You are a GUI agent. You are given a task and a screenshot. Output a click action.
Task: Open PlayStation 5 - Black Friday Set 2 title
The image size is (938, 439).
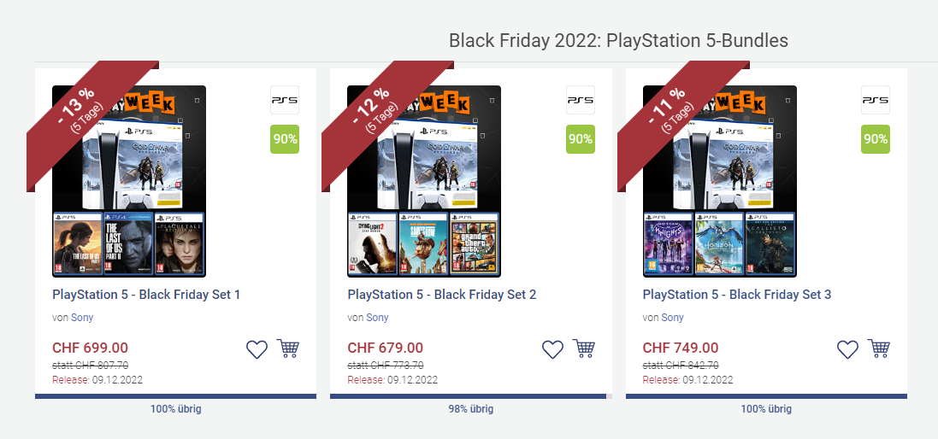point(442,295)
